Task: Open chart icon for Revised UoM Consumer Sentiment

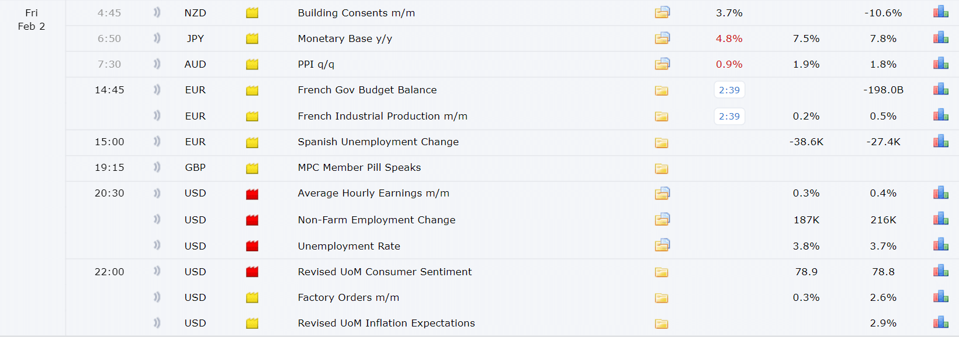Action: (941, 271)
